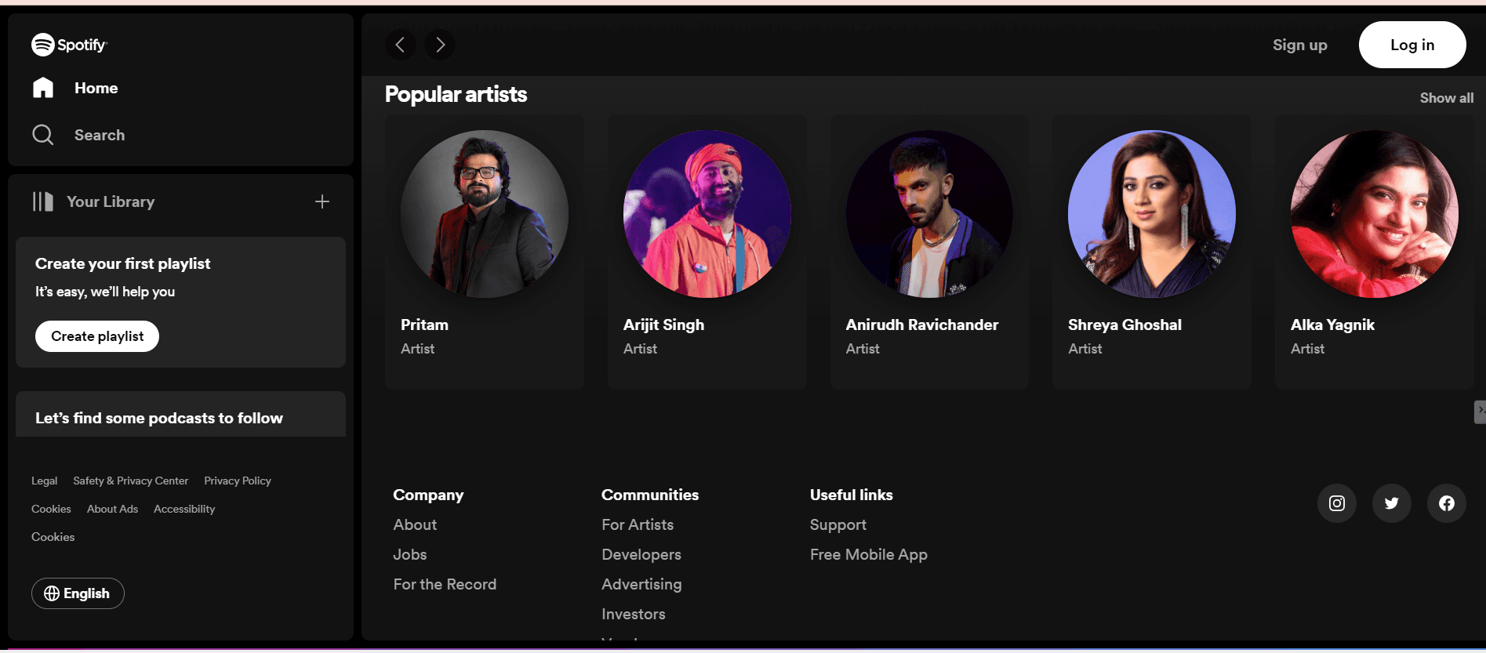The width and height of the screenshot is (1486, 653).
Task: Click the Log in button
Action: (x=1412, y=45)
